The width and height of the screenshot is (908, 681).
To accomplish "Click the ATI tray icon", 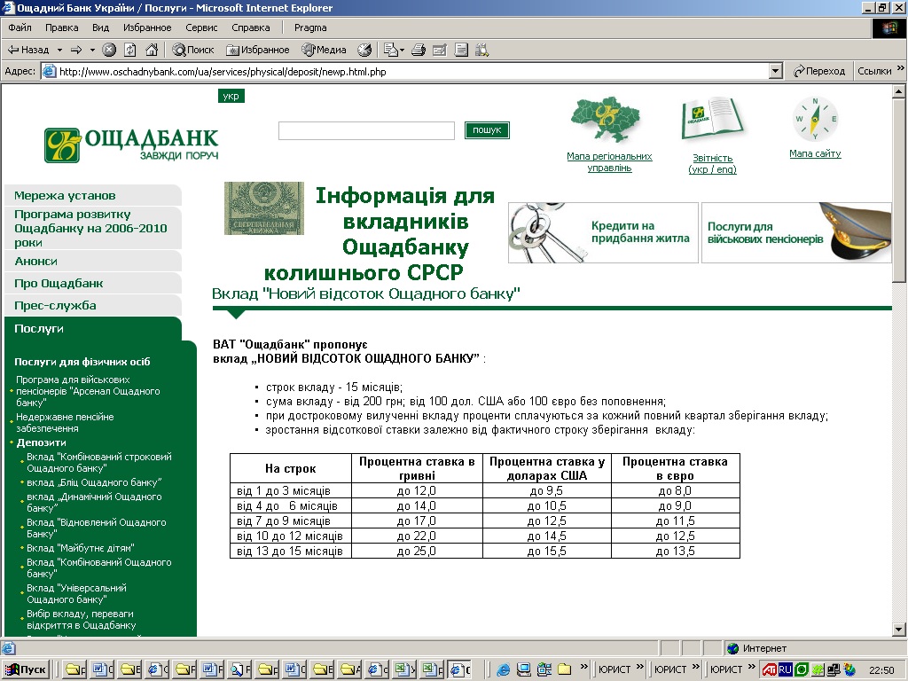I will pyautogui.click(x=769, y=670).
